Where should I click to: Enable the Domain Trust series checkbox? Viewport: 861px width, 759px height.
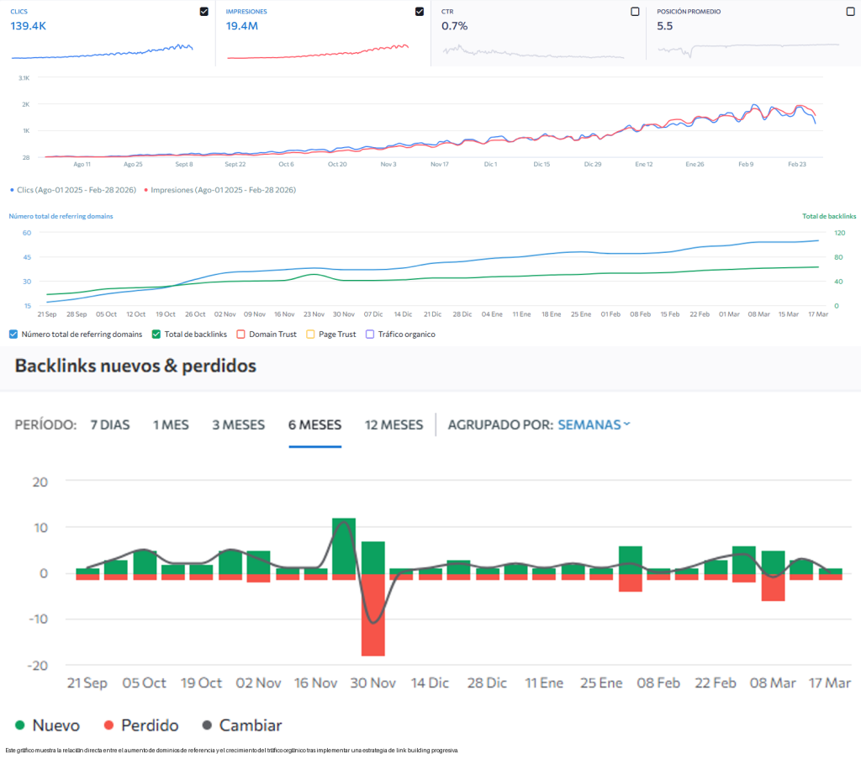click(240, 335)
